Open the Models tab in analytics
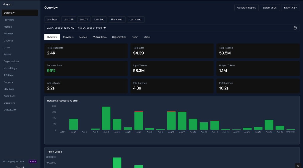This screenshot has height=168, width=303. coord(83,37)
